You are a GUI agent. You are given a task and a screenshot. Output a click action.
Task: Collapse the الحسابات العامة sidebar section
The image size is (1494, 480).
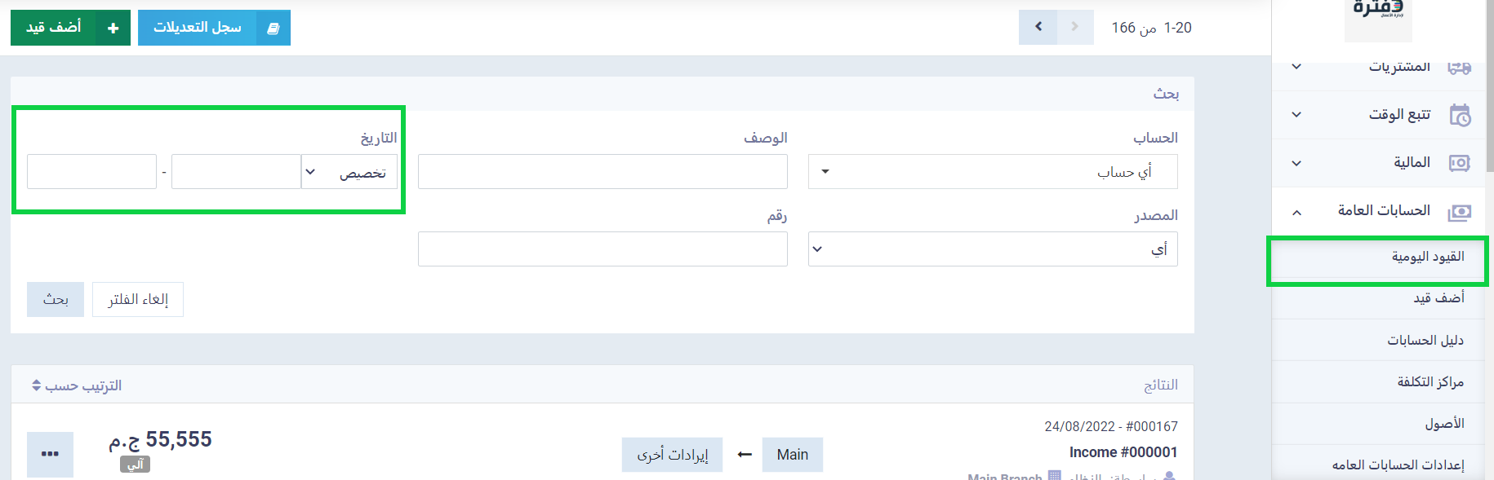1296,212
